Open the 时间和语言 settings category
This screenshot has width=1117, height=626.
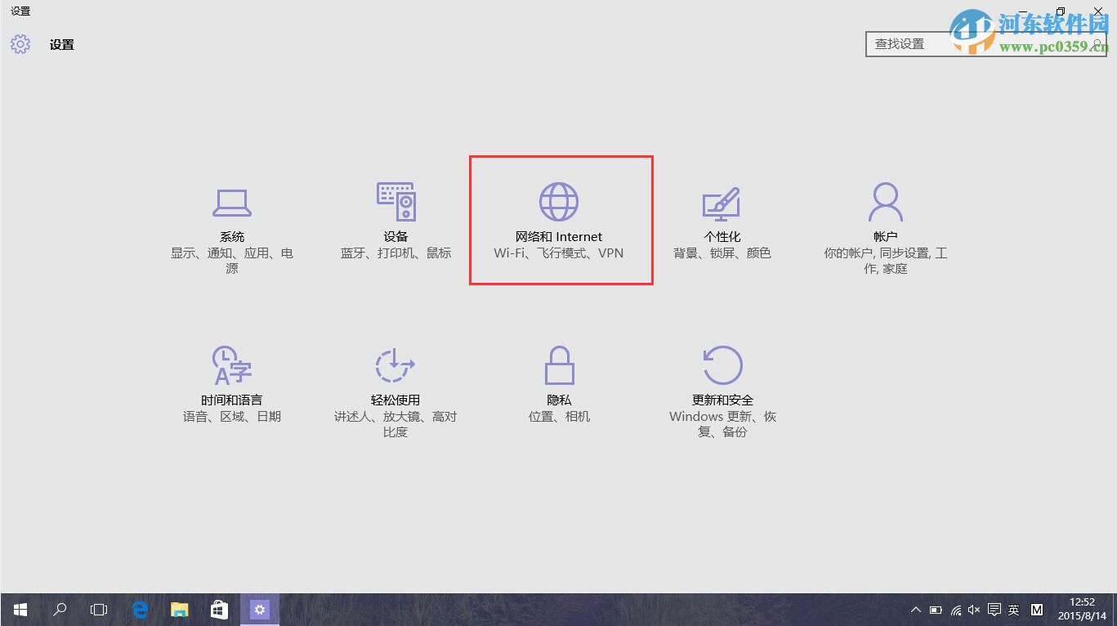[231, 384]
